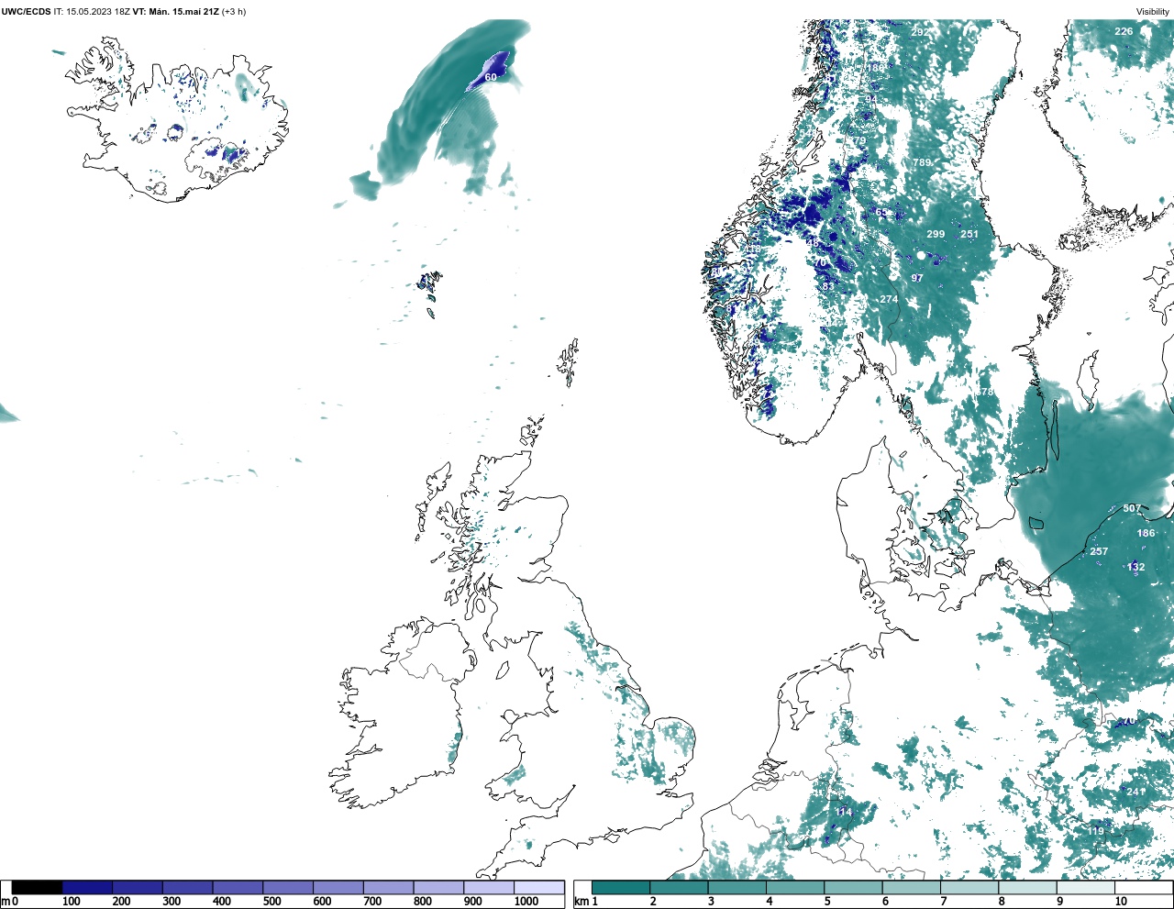
Task: Select the '241' visibility value label
Action: [x=1135, y=792]
